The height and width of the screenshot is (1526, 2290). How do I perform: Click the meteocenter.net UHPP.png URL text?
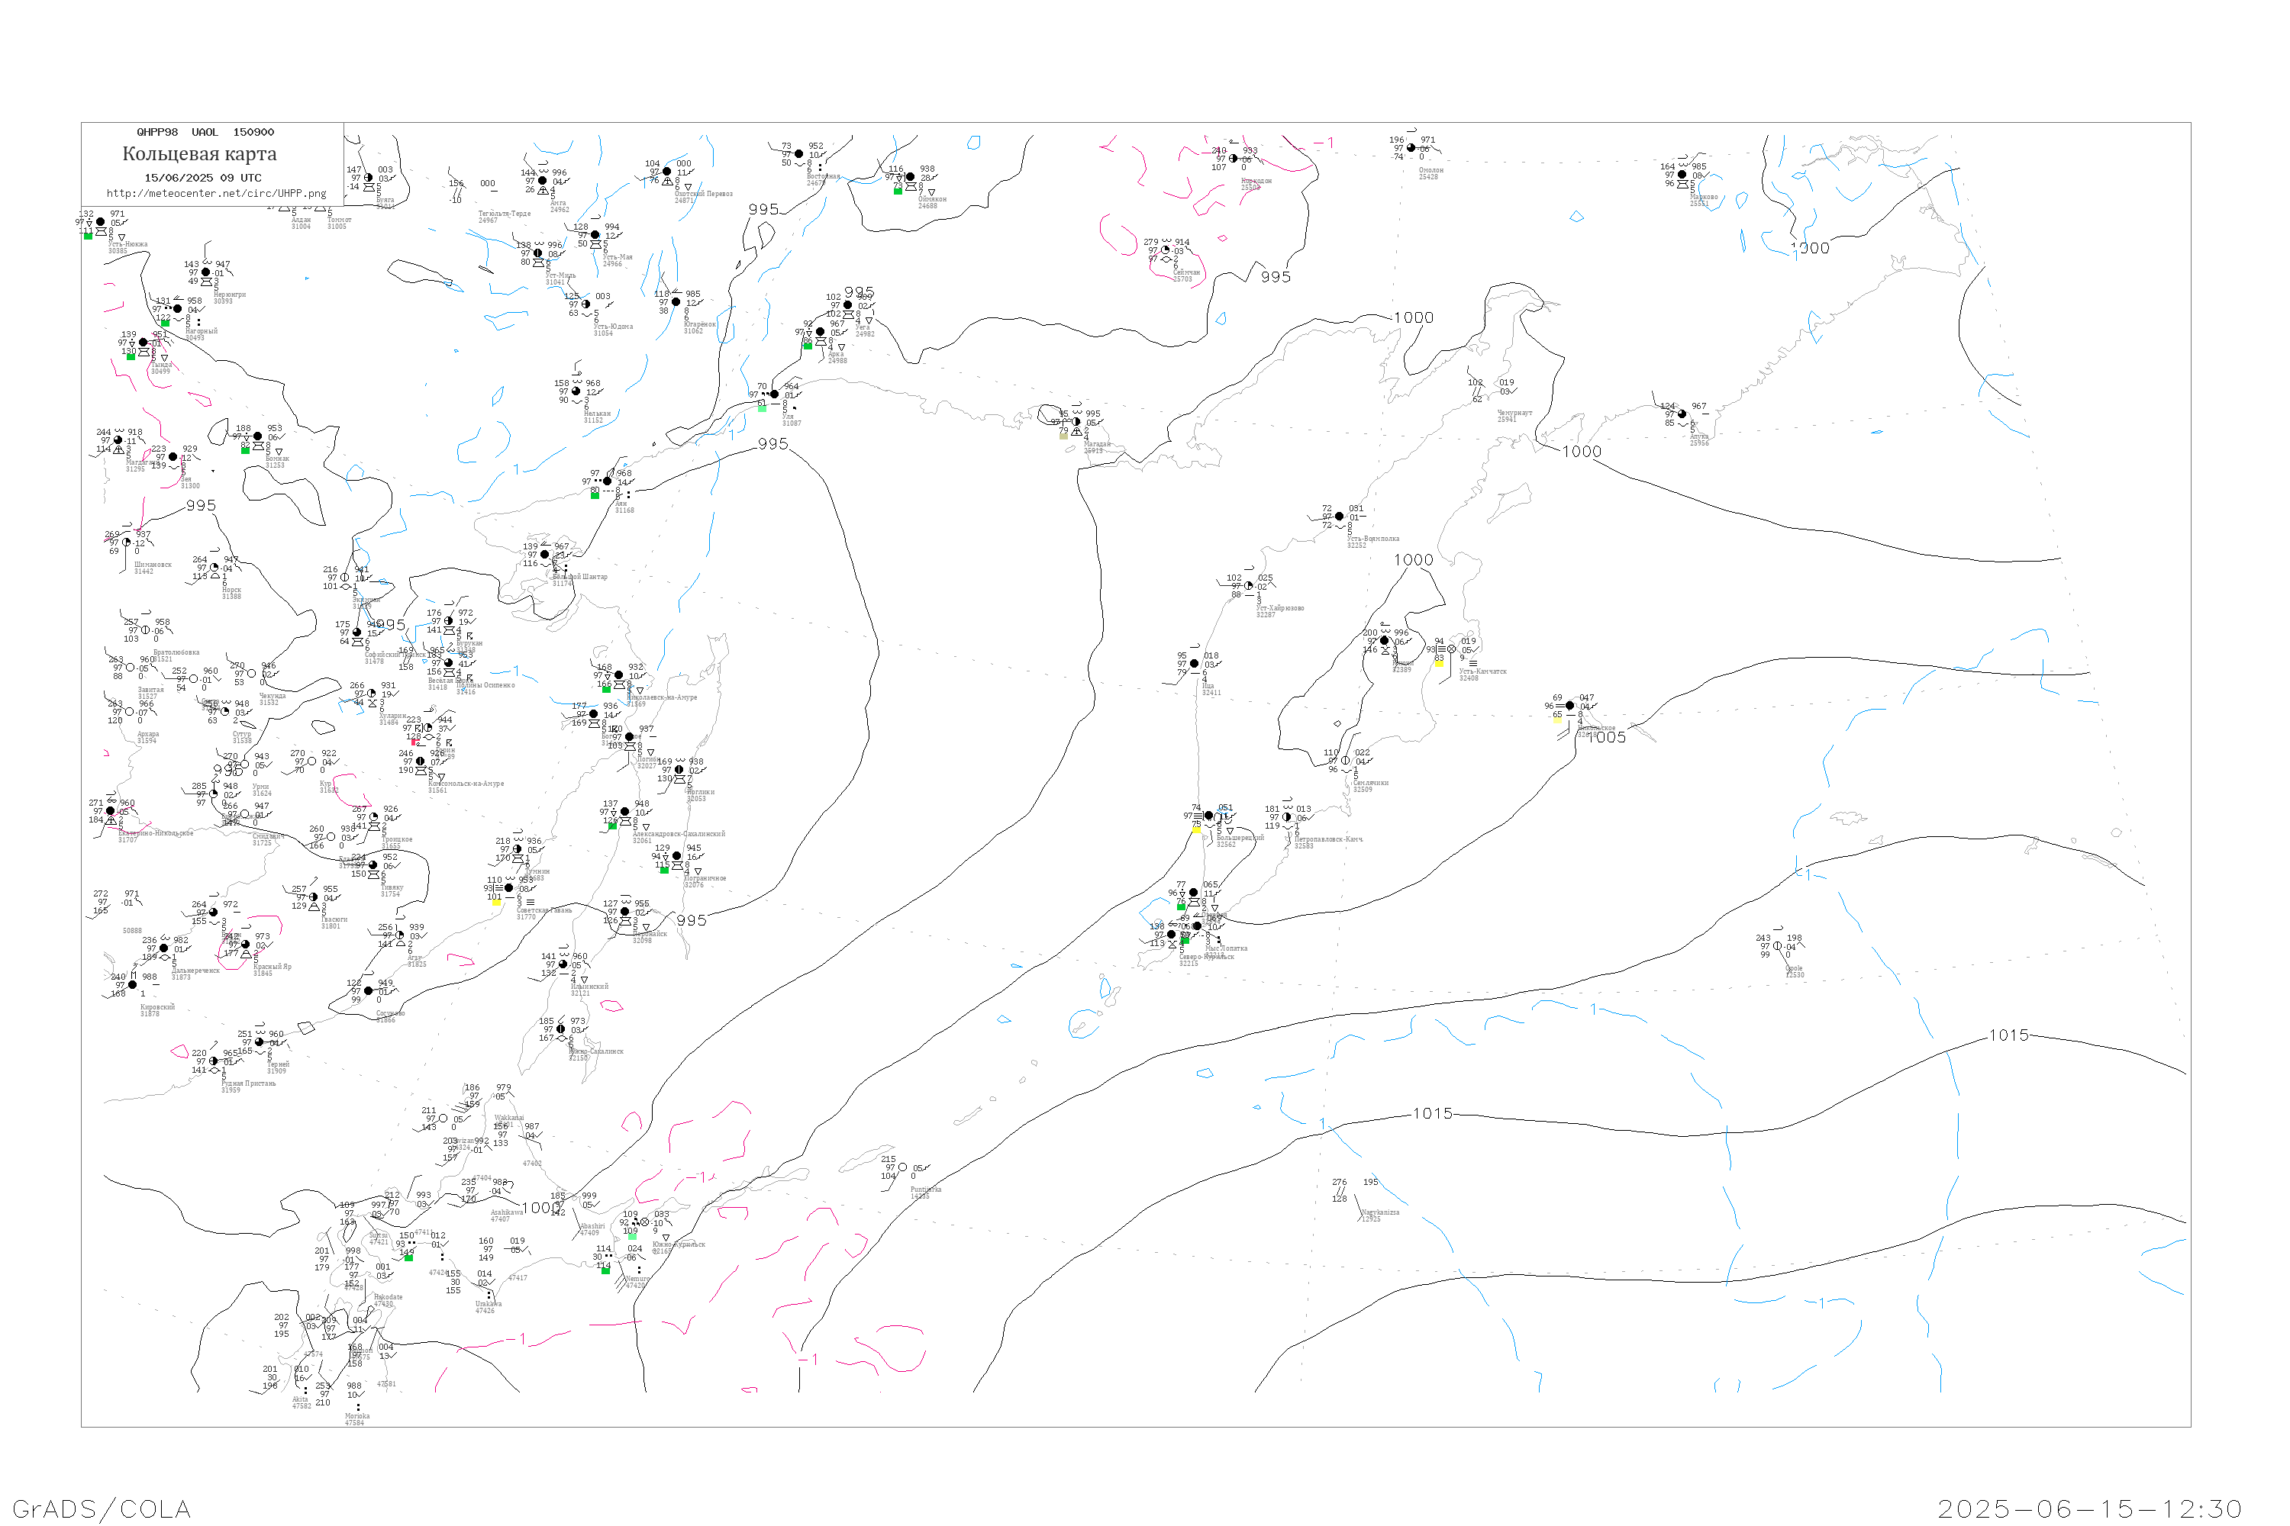tap(216, 194)
